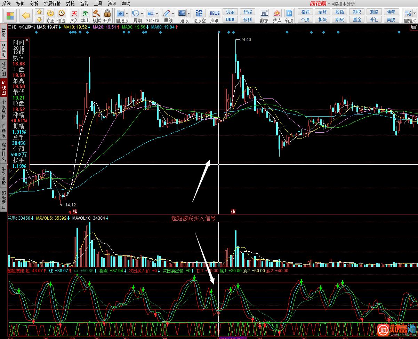The height and width of the screenshot is (339, 418).
Task: Expand the 自定义 dropdown arrow
Action: point(414,14)
